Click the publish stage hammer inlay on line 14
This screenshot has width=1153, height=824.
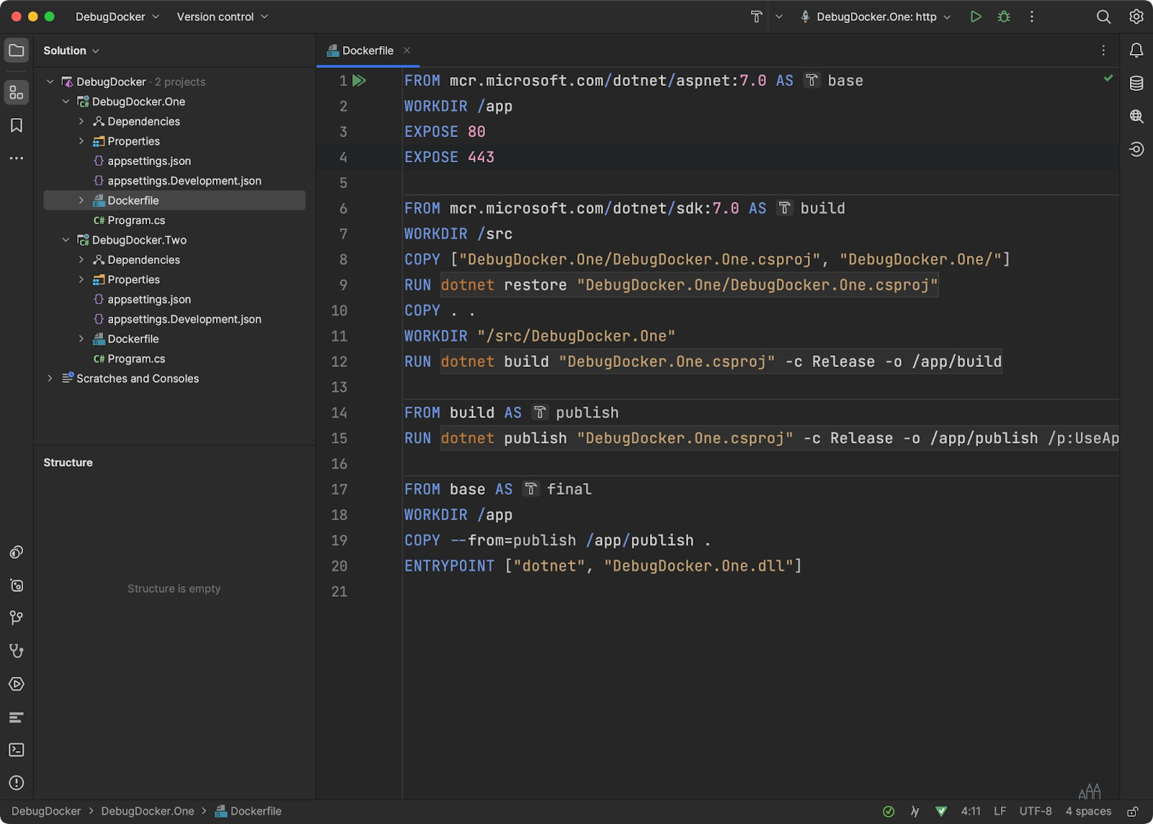pos(540,412)
